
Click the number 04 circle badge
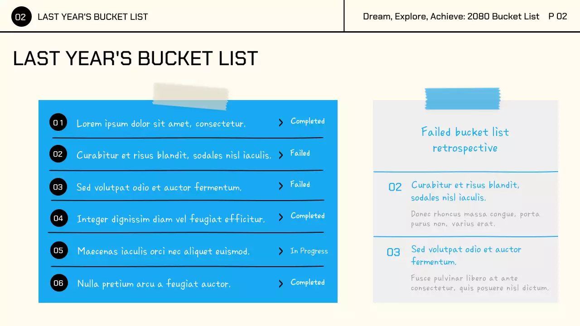click(58, 218)
